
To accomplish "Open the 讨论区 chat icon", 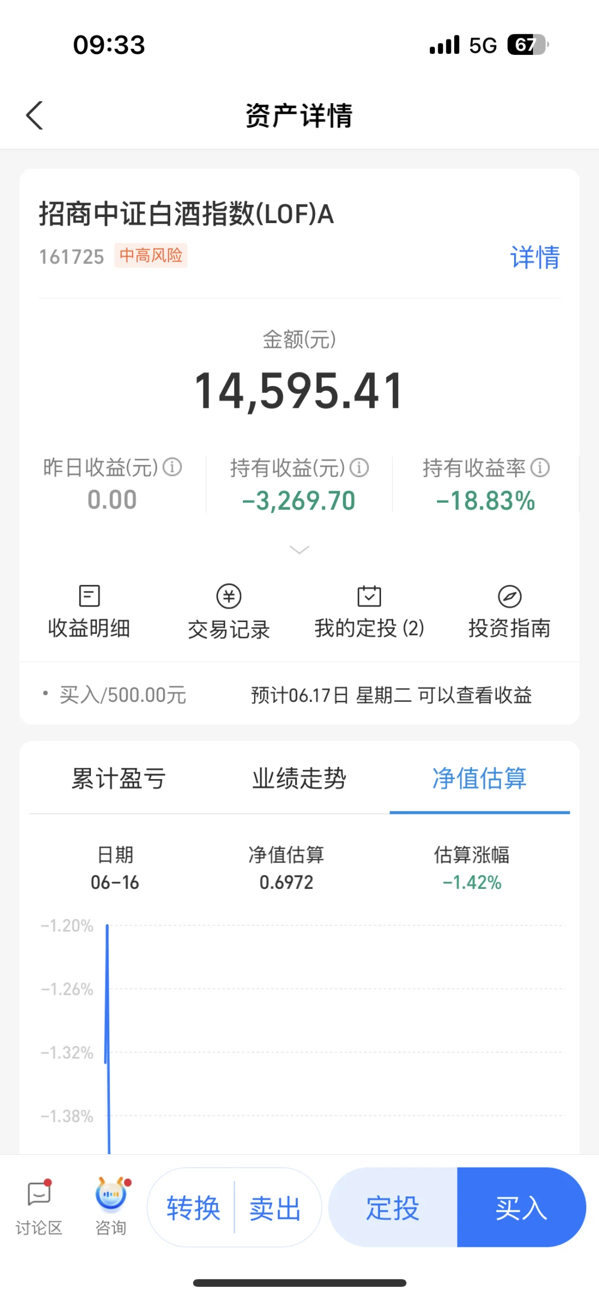I will 39,1194.
